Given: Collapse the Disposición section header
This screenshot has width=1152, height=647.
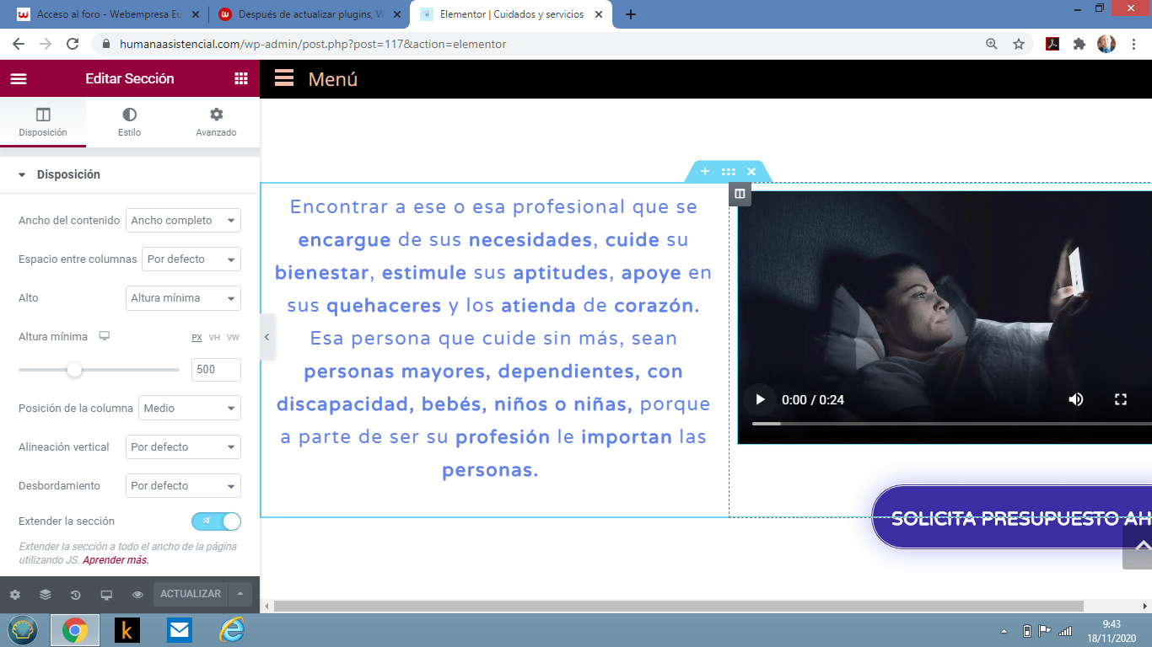Looking at the screenshot, I should [x=130, y=174].
